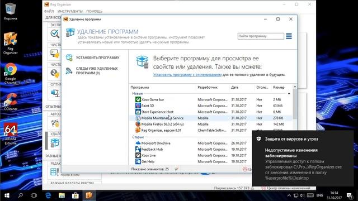Screen dimensions: 358x201
Task: Select AIDA64 Extreme desktop shortcut
Action: [x=10, y=134]
